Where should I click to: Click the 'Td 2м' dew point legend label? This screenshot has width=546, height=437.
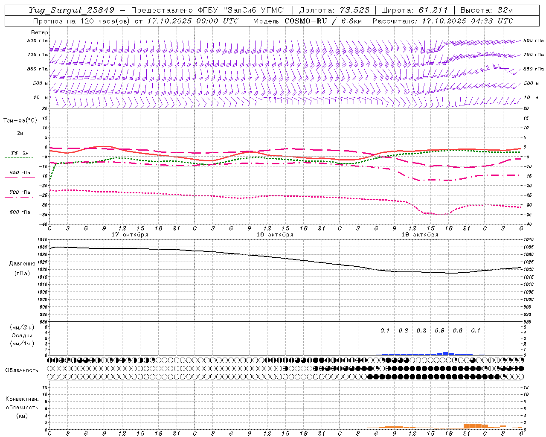(x=20, y=153)
